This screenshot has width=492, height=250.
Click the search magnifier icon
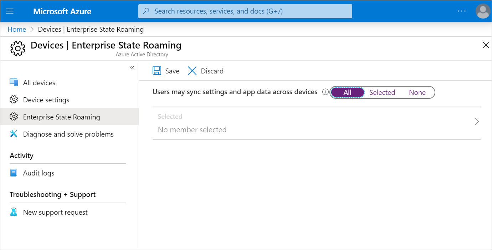point(146,11)
